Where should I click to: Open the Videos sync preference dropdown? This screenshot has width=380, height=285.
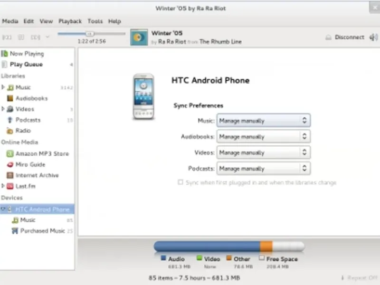[x=264, y=152]
